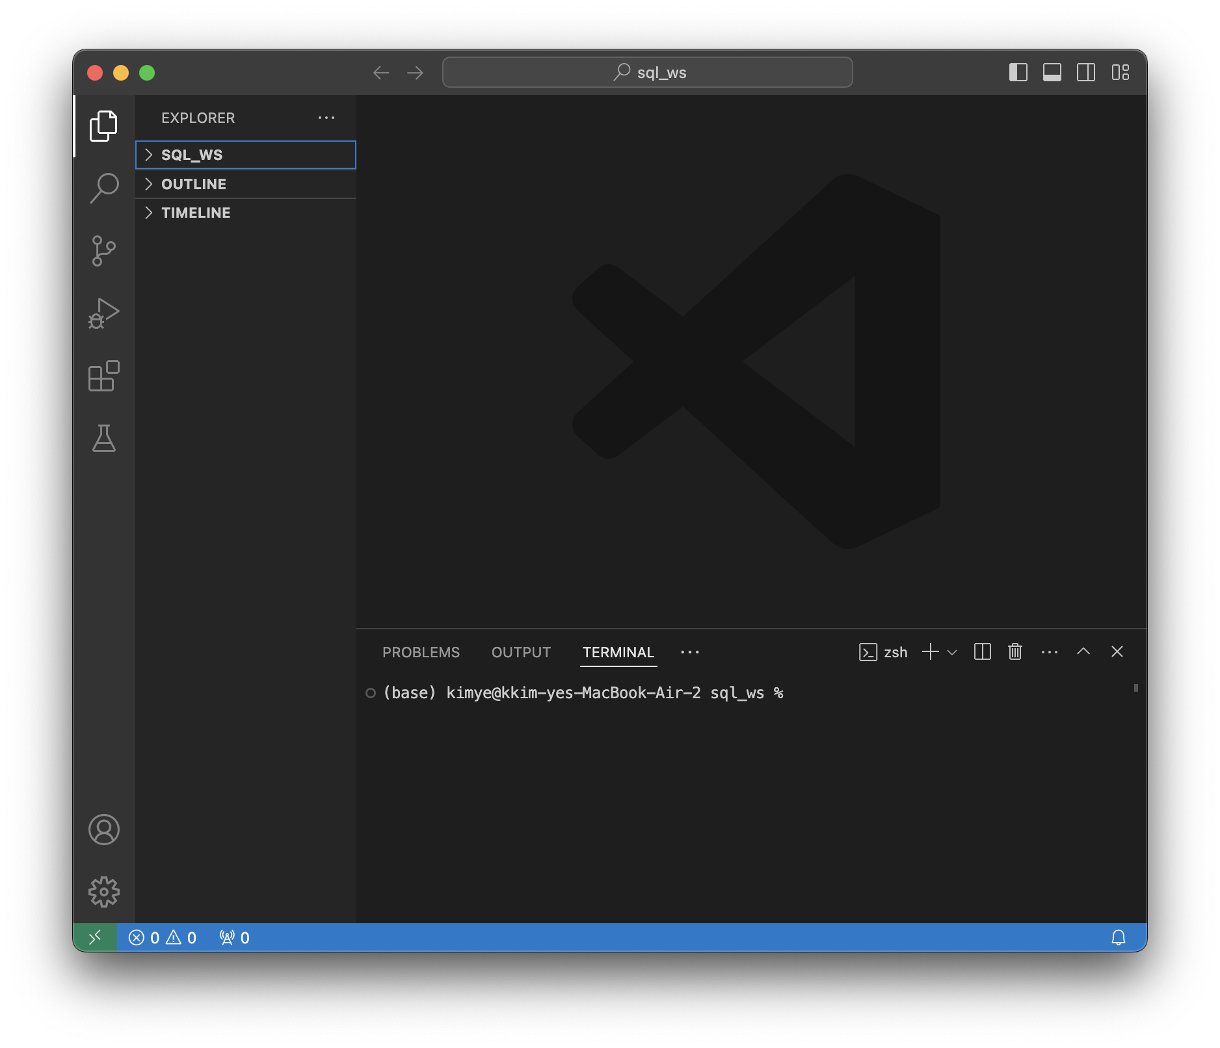Viewport: 1220px width, 1048px height.
Task: Open the Manage gear menu
Action: pos(103,892)
